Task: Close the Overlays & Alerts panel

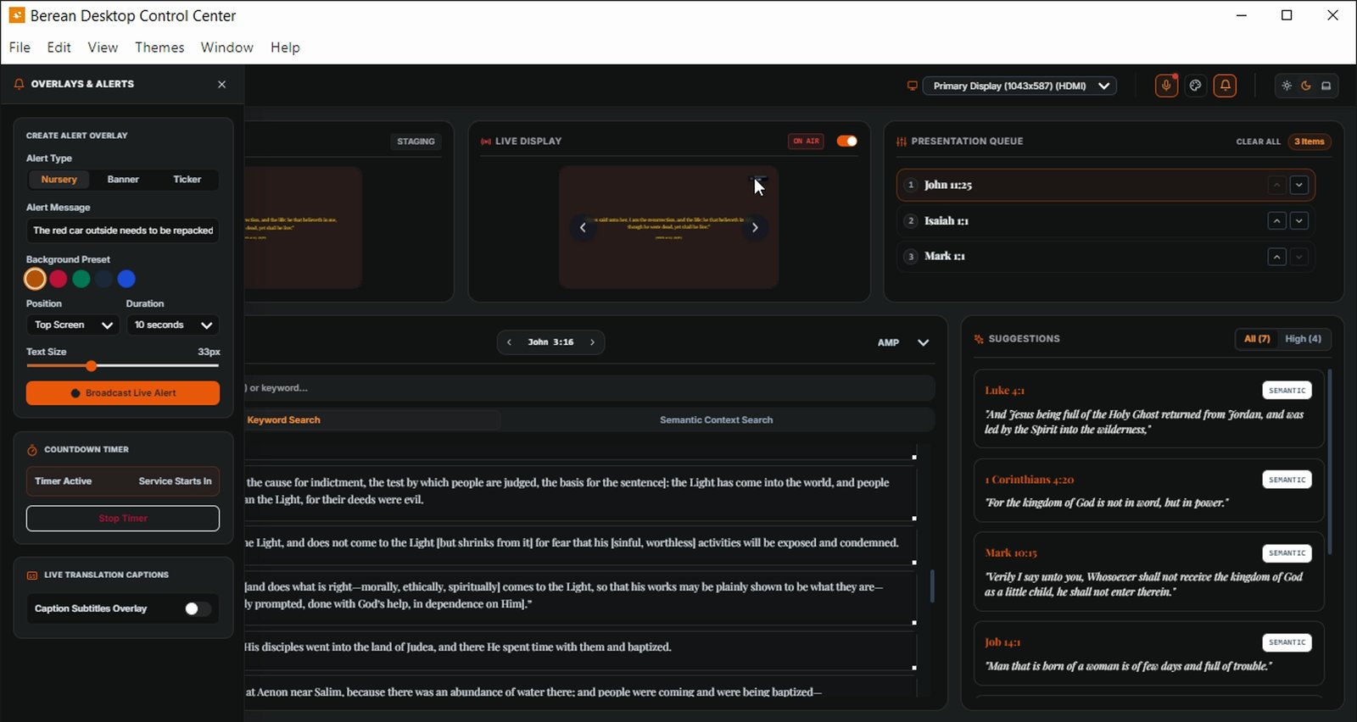Action: click(222, 85)
